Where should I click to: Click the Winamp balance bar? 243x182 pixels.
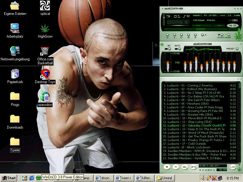click(x=219, y=25)
